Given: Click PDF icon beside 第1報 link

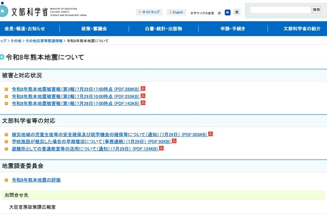Looking at the screenshot, I should pyautogui.click(x=143, y=102).
